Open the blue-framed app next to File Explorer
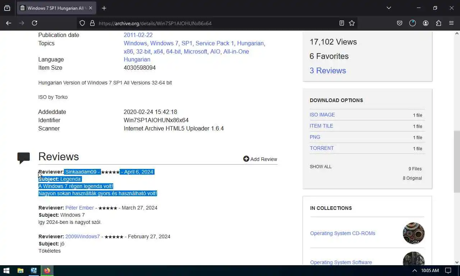Screen dimensions: 460x276 coord(34,271)
